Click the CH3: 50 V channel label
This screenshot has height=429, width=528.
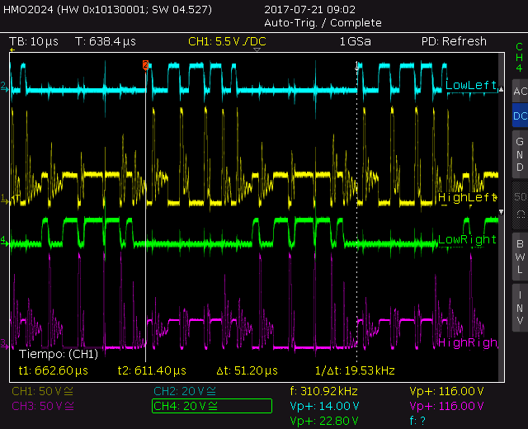click(42, 406)
